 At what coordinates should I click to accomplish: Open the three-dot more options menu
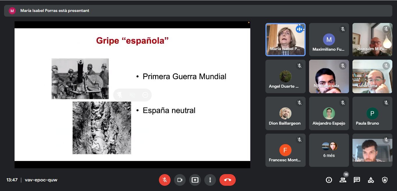point(210,180)
